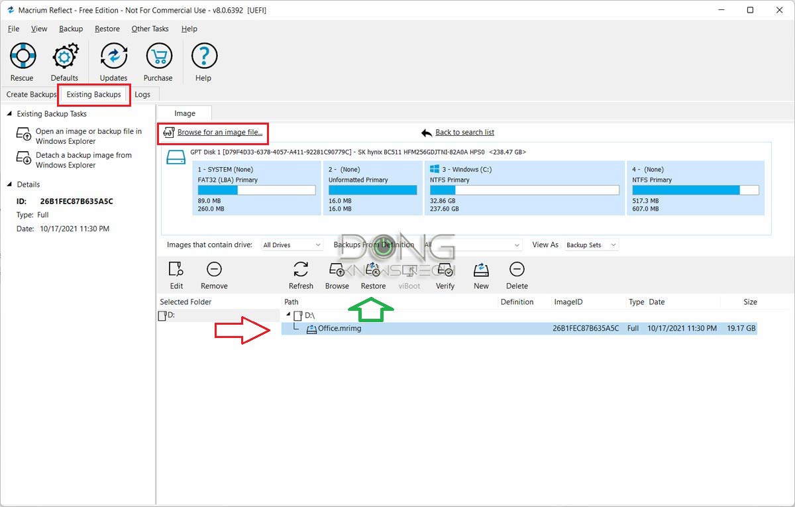Open the Backup menu
Viewport: 795px width, 507px height.
(x=71, y=28)
